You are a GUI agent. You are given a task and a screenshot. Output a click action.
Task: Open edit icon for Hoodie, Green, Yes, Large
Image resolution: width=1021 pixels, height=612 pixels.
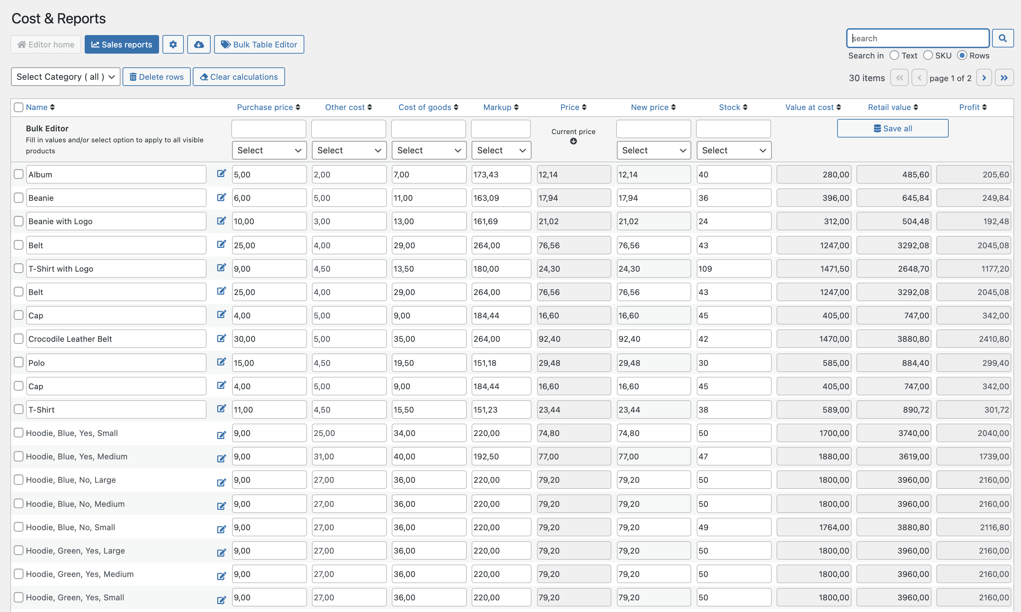pos(221,553)
